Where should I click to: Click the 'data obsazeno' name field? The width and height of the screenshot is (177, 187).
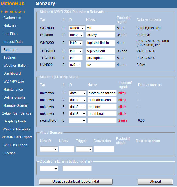click(x=102, y=100)
